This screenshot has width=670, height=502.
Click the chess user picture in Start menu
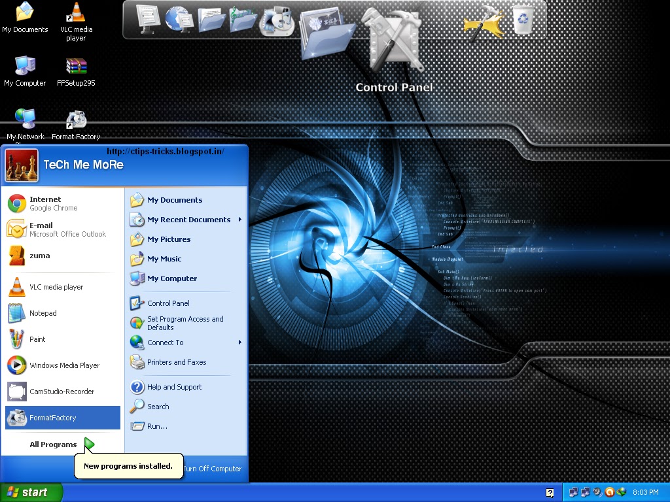point(22,165)
